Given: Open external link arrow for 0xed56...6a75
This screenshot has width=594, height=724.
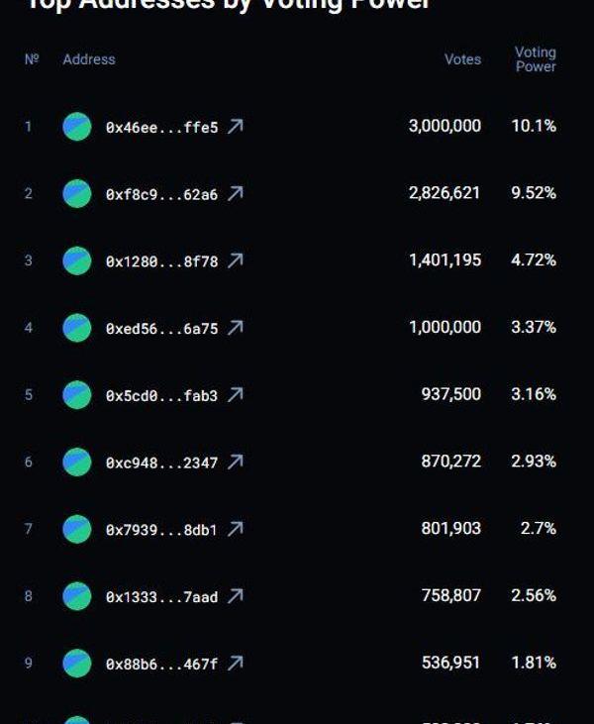Looking at the screenshot, I should 235,328.
